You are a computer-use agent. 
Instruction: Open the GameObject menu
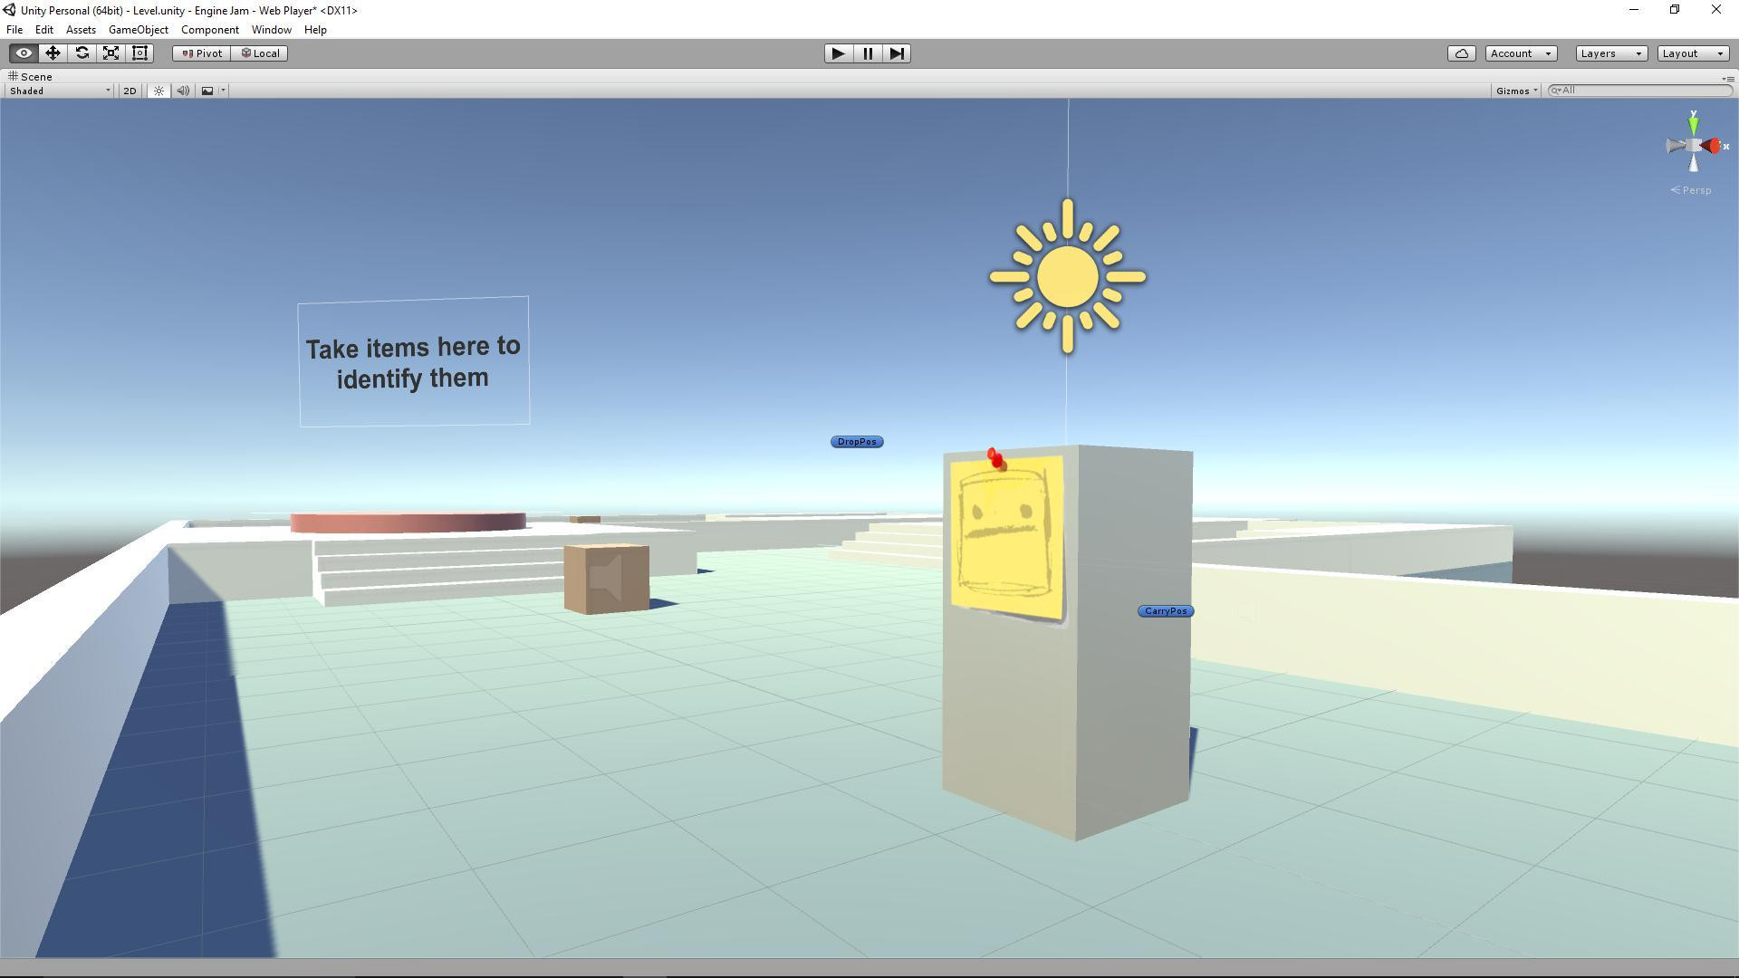pos(138,30)
